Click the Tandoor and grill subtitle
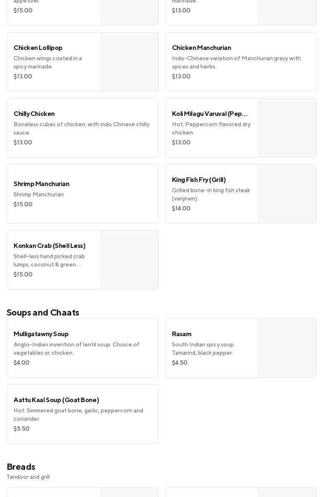This screenshot has width=323, height=497. click(28, 477)
